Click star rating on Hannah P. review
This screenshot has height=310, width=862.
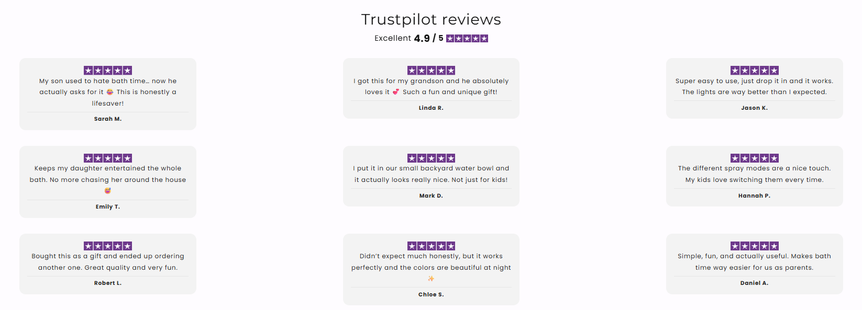(x=754, y=158)
